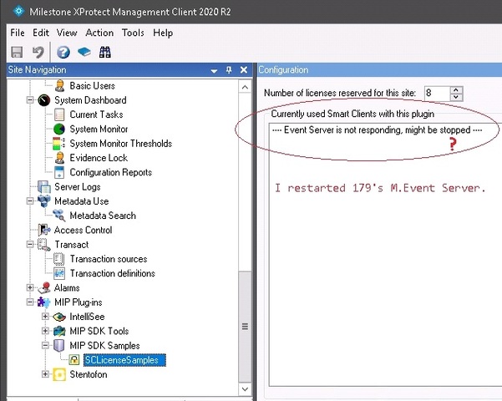Viewport: 502px width, 401px height.
Task: Click the Save toolbar icon
Action: [x=17, y=52]
